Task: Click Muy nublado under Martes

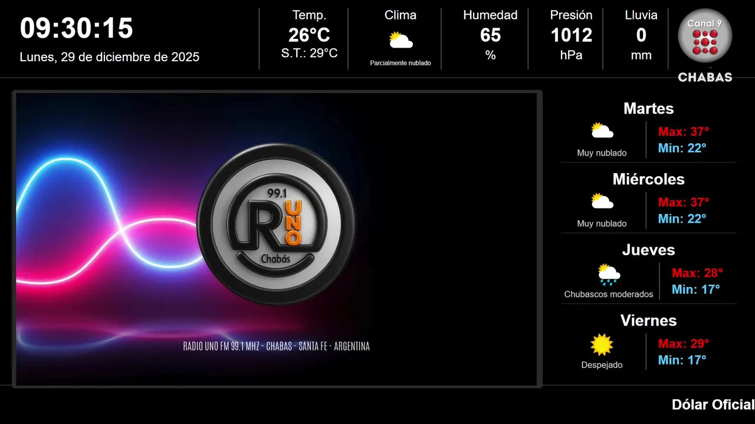Action: (602, 153)
